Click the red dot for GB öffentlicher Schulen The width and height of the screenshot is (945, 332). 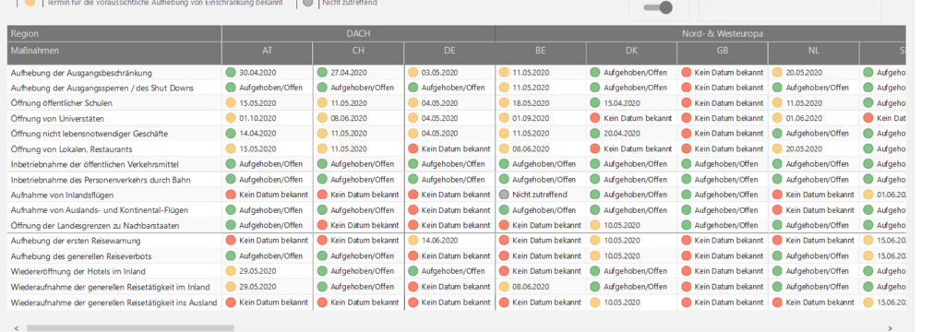click(686, 103)
